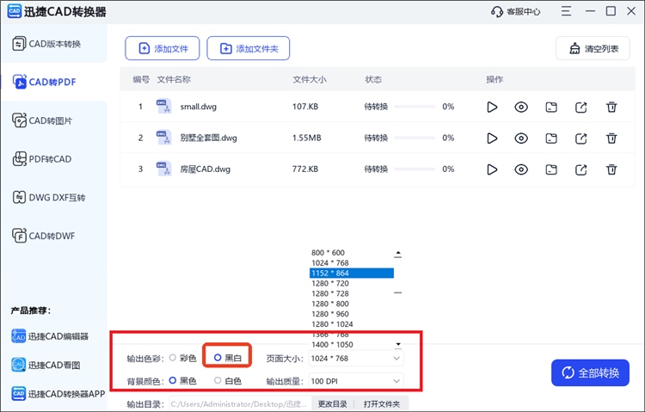Screen dimensions: 645x412
Task: Switch to CAD转DWF tab
Action: 54,236
